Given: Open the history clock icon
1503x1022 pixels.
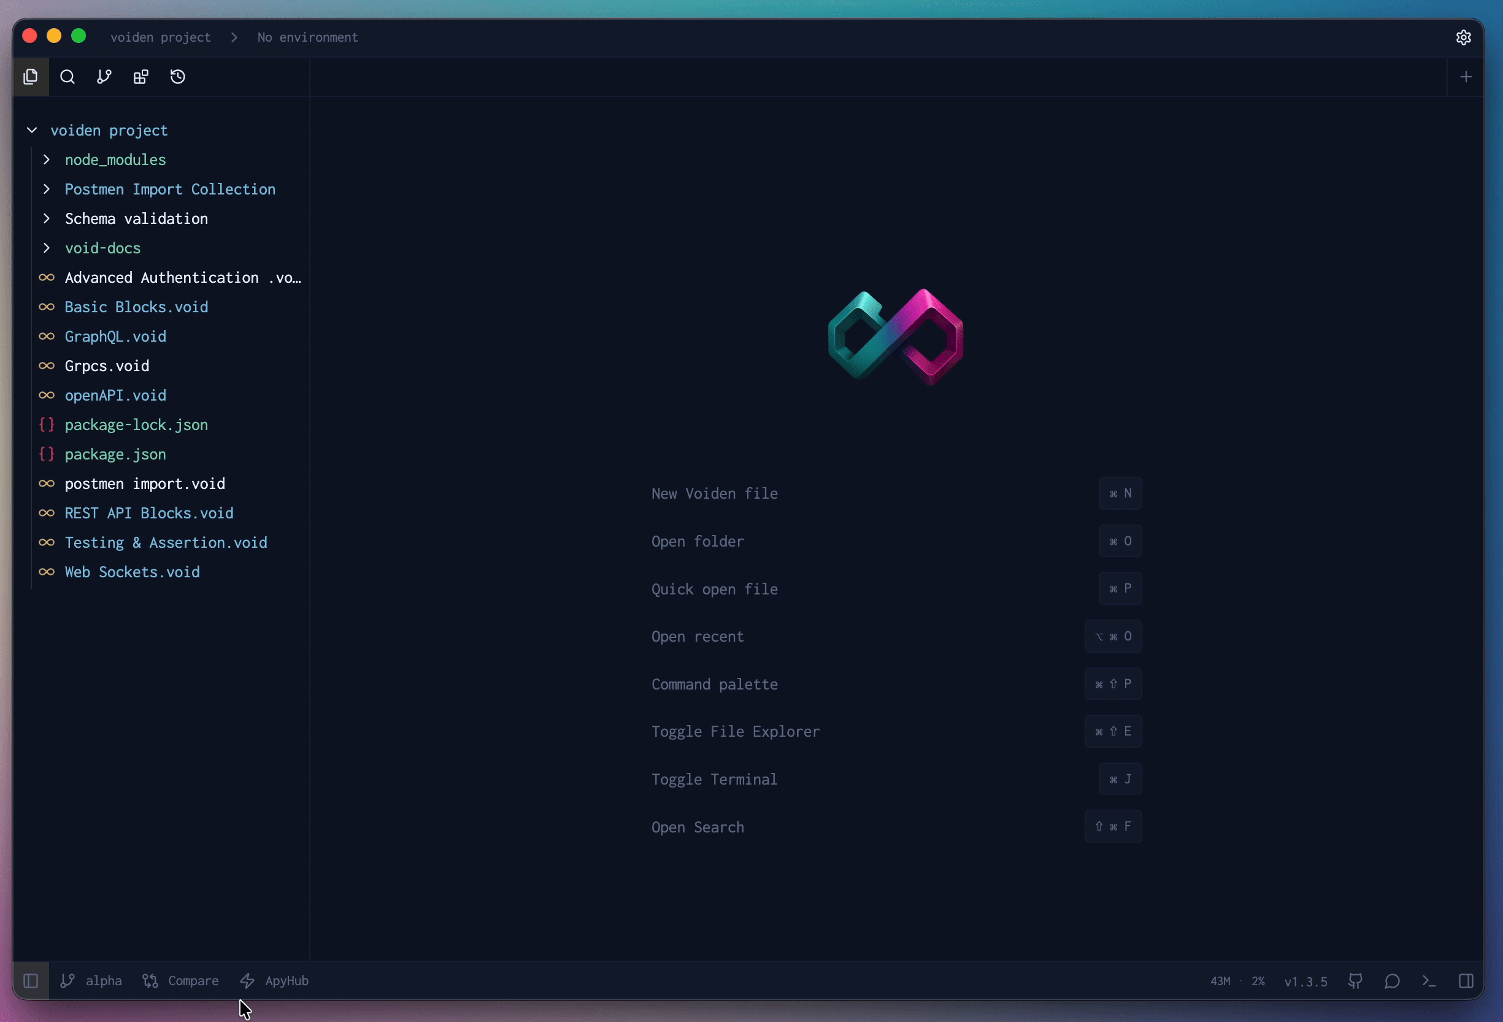Looking at the screenshot, I should [178, 77].
